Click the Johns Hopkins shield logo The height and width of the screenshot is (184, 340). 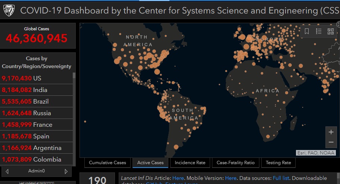(9, 10)
